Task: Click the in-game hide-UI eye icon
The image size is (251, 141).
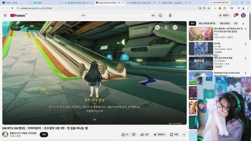Action: (x=175, y=27)
